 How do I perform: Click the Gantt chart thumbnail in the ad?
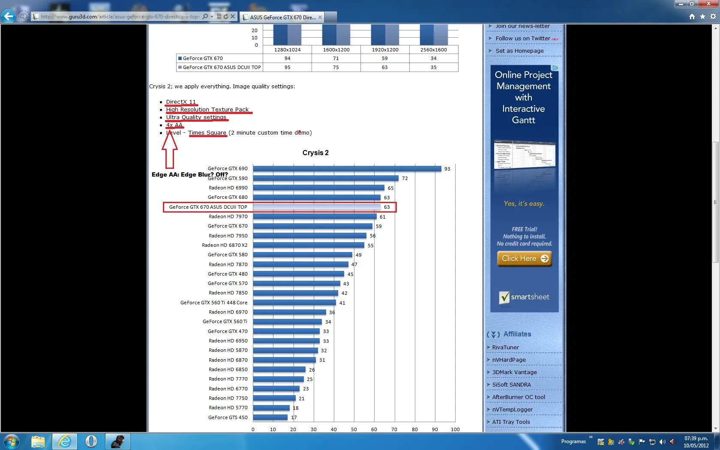[525, 154]
